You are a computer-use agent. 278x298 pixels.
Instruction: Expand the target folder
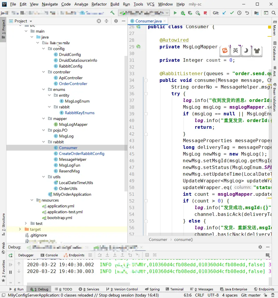tap(20, 229)
